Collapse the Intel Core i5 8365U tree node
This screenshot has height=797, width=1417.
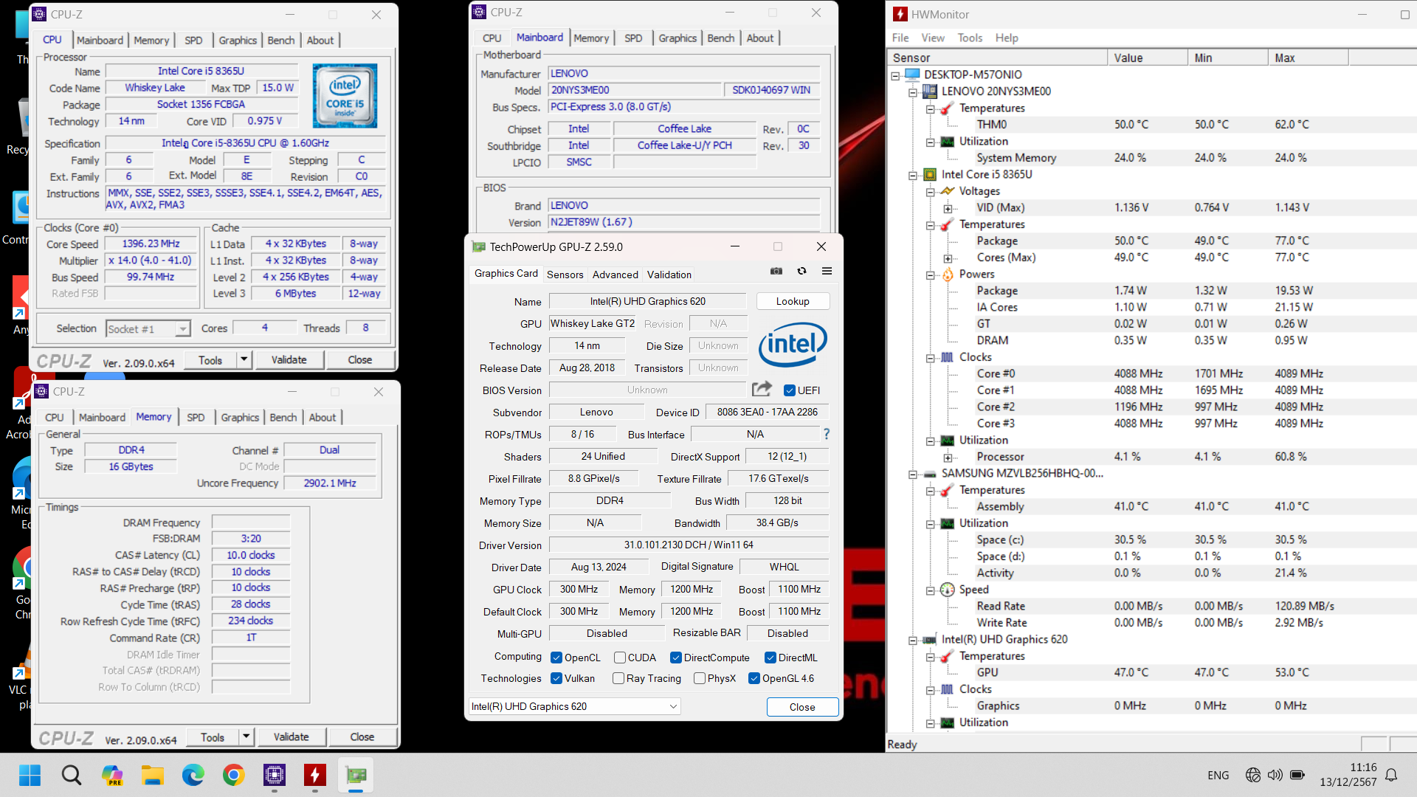tap(913, 175)
